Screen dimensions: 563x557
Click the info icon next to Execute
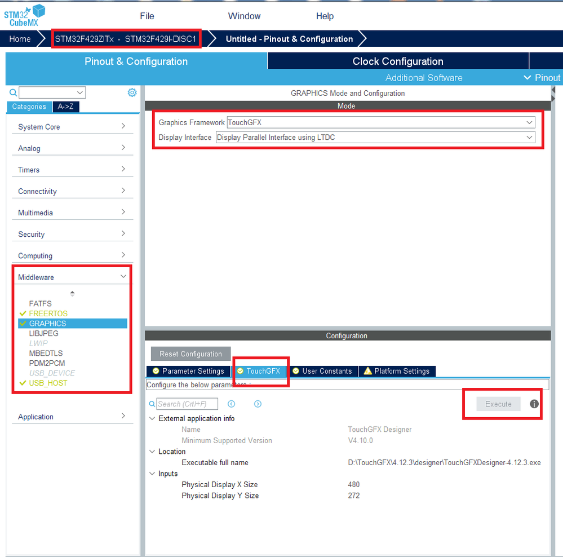coord(534,404)
